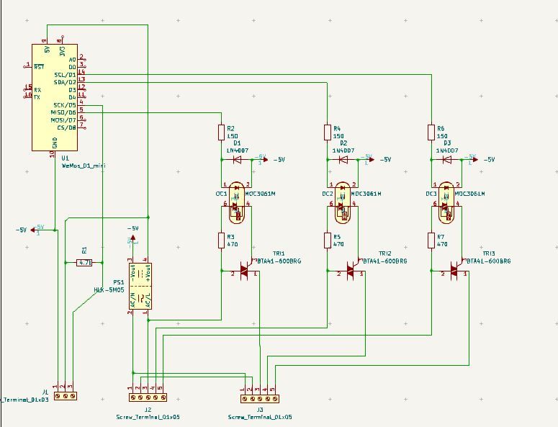This screenshot has width=558, height=427.
Task: Click the MISO/D6 pin label on U1
Action: (63, 113)
